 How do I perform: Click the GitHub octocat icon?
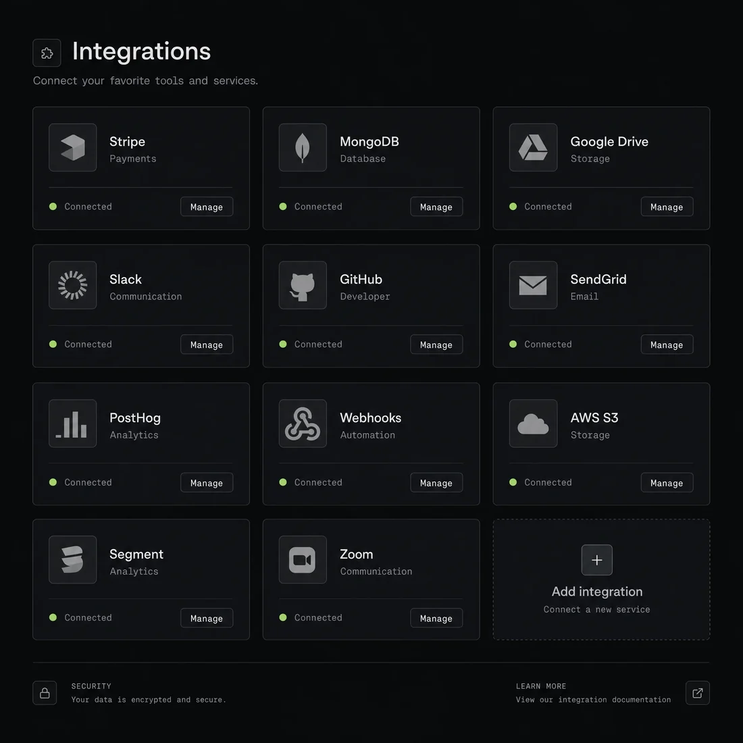(303, 285)
